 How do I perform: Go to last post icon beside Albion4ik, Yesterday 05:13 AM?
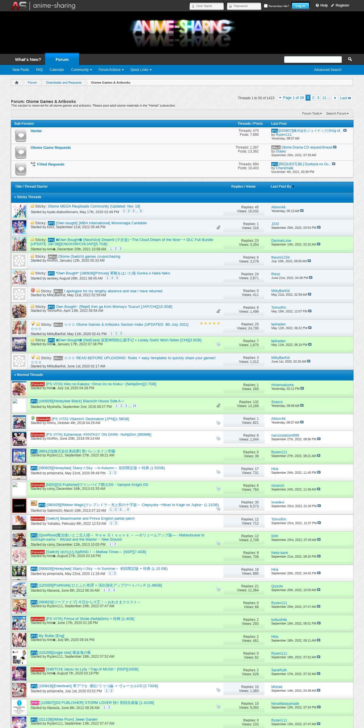point(302,211)
